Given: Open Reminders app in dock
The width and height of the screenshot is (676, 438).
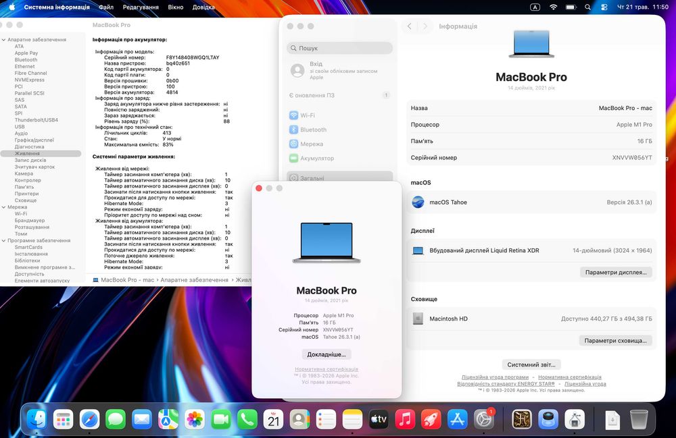Looking at the screenshot, I should (x=326, y=418).
